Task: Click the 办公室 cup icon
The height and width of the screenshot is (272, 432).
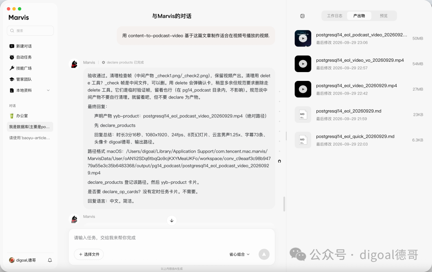Action: [12, 116]
